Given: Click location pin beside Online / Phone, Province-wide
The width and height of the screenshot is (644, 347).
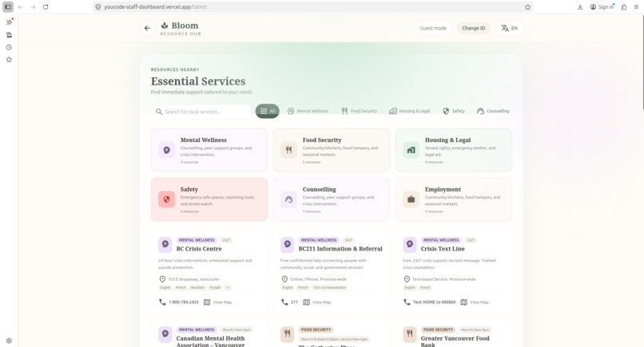Looking at the screenshot, I should click(x=284, y=279).
